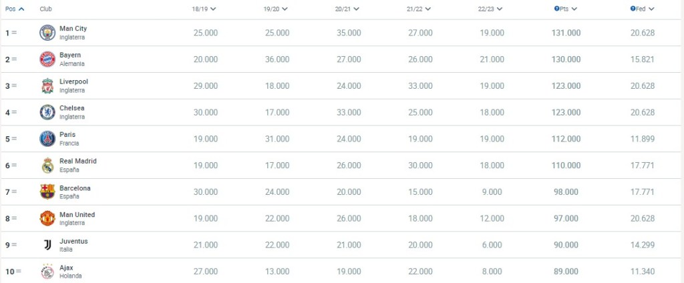Screen dimensions: 684x283
Task: Click the Pts column info icon
Action: tap(556, 9)
